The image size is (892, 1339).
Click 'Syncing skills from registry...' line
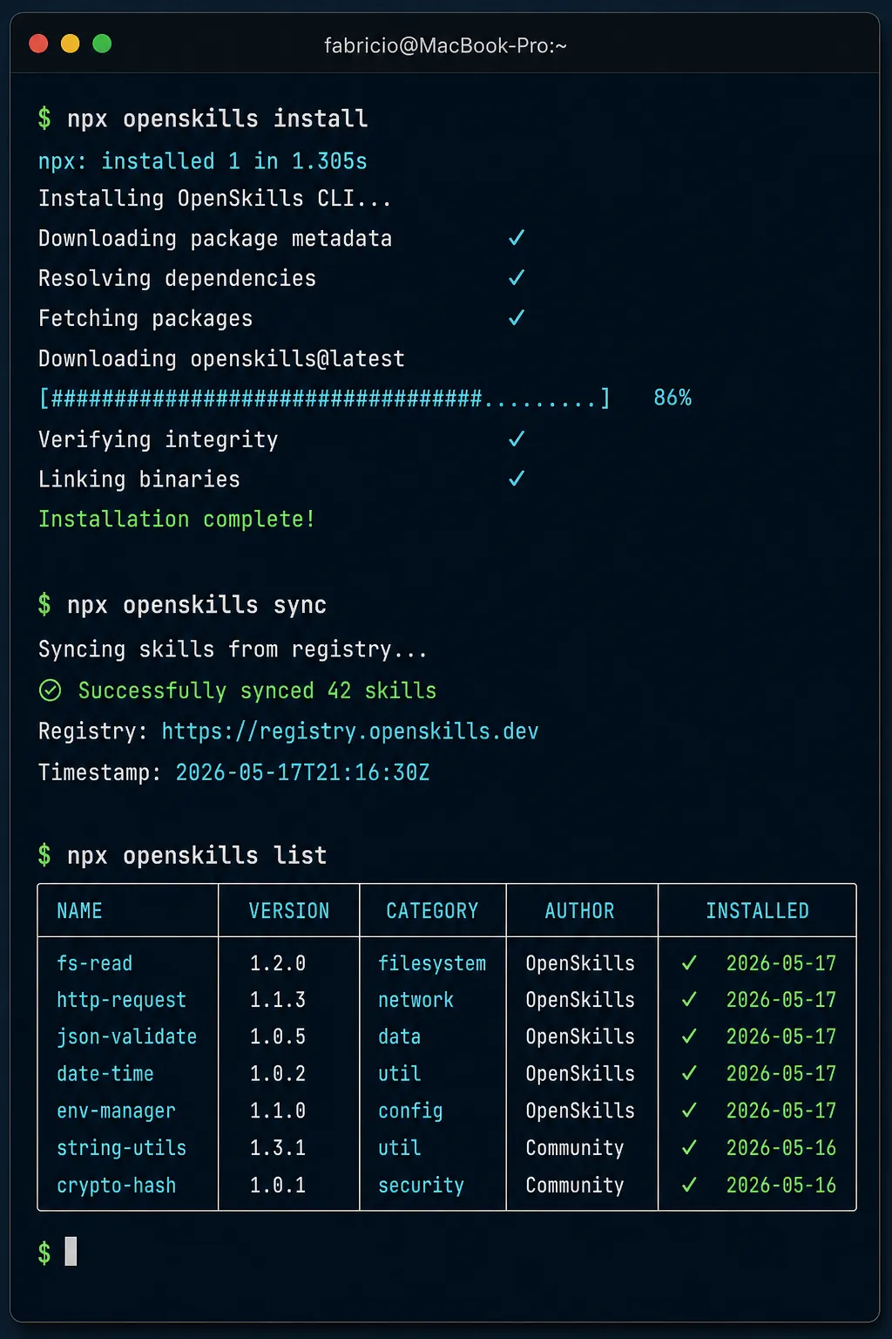(x=233, y=649)
